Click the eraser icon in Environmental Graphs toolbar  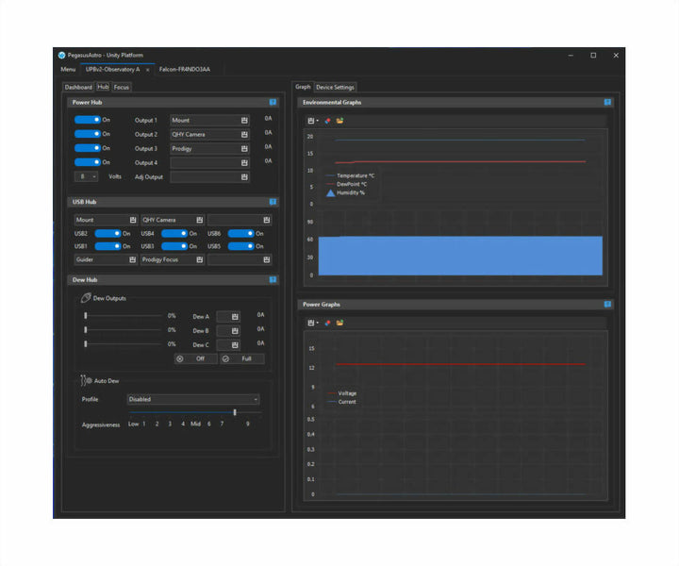coord(327,121)
